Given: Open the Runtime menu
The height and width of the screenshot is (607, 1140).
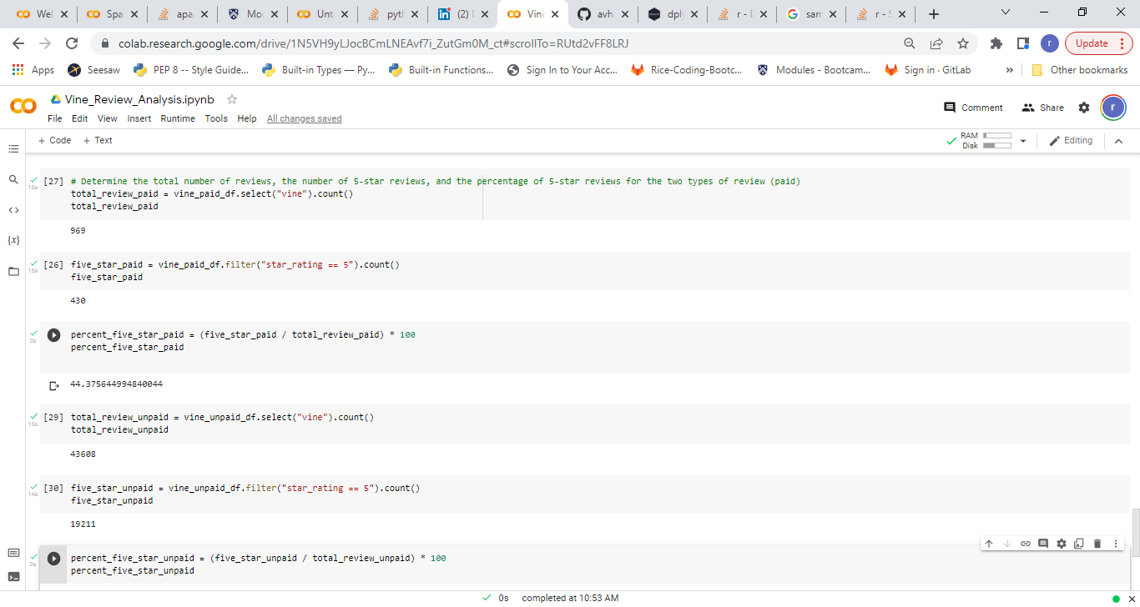Looking at the screenshot, I should (178, 118).
